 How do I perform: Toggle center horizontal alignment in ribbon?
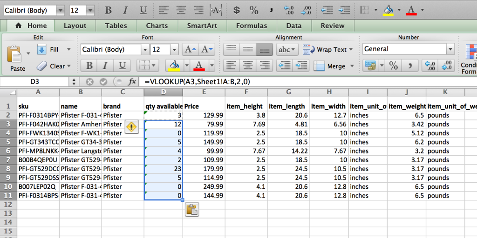pos(248,66)
